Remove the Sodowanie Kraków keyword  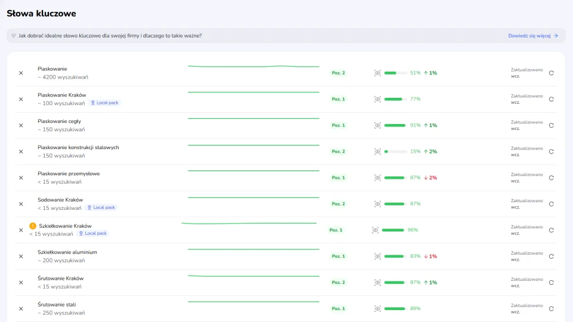pos(21,204)
